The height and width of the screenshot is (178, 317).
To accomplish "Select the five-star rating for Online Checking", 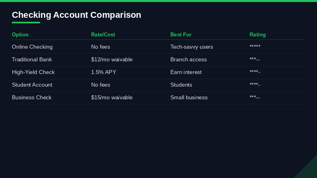I will (255, 47).
